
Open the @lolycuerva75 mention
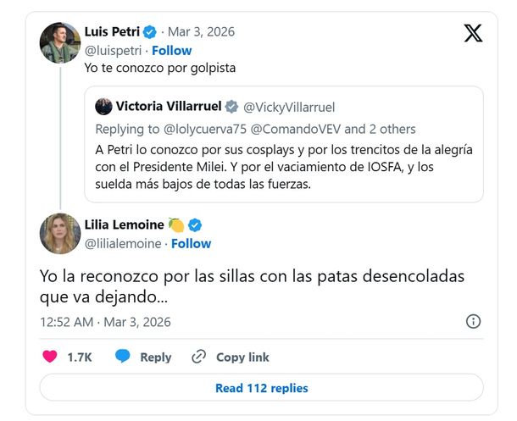pyautogui.click(x=203, y=129)
